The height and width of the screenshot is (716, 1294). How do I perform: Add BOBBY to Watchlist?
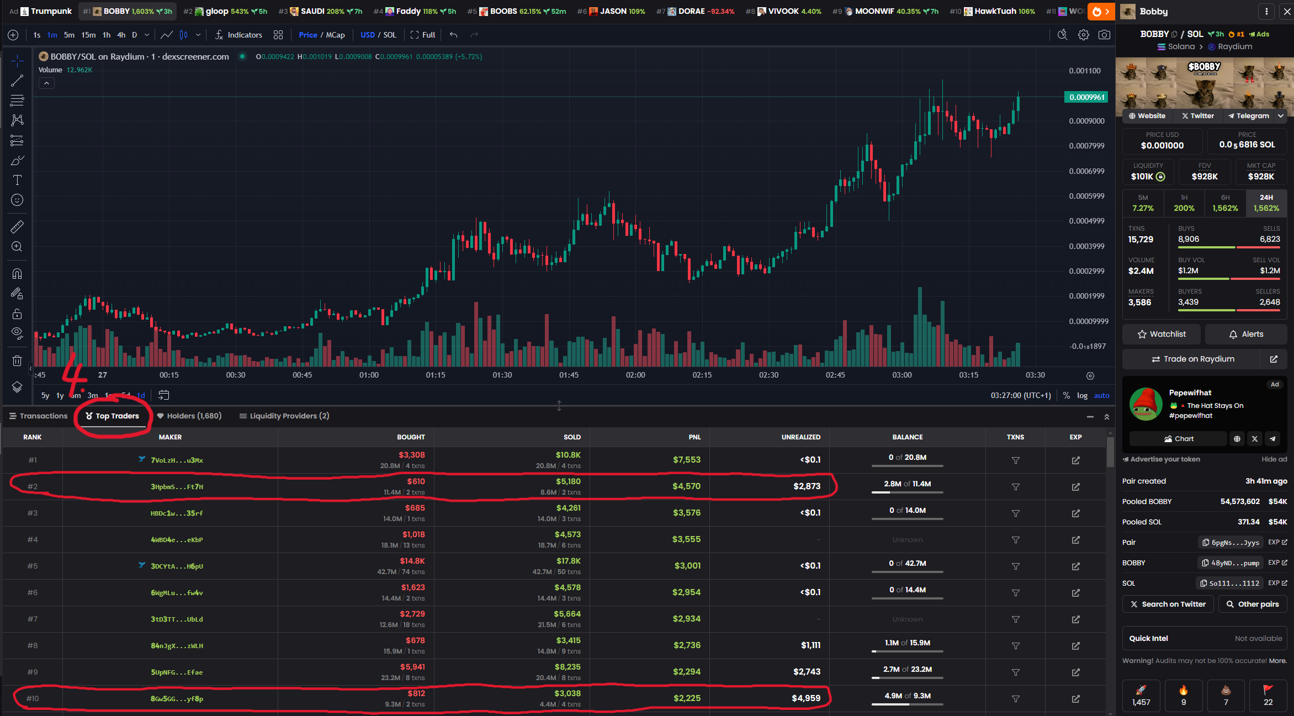1162,334
